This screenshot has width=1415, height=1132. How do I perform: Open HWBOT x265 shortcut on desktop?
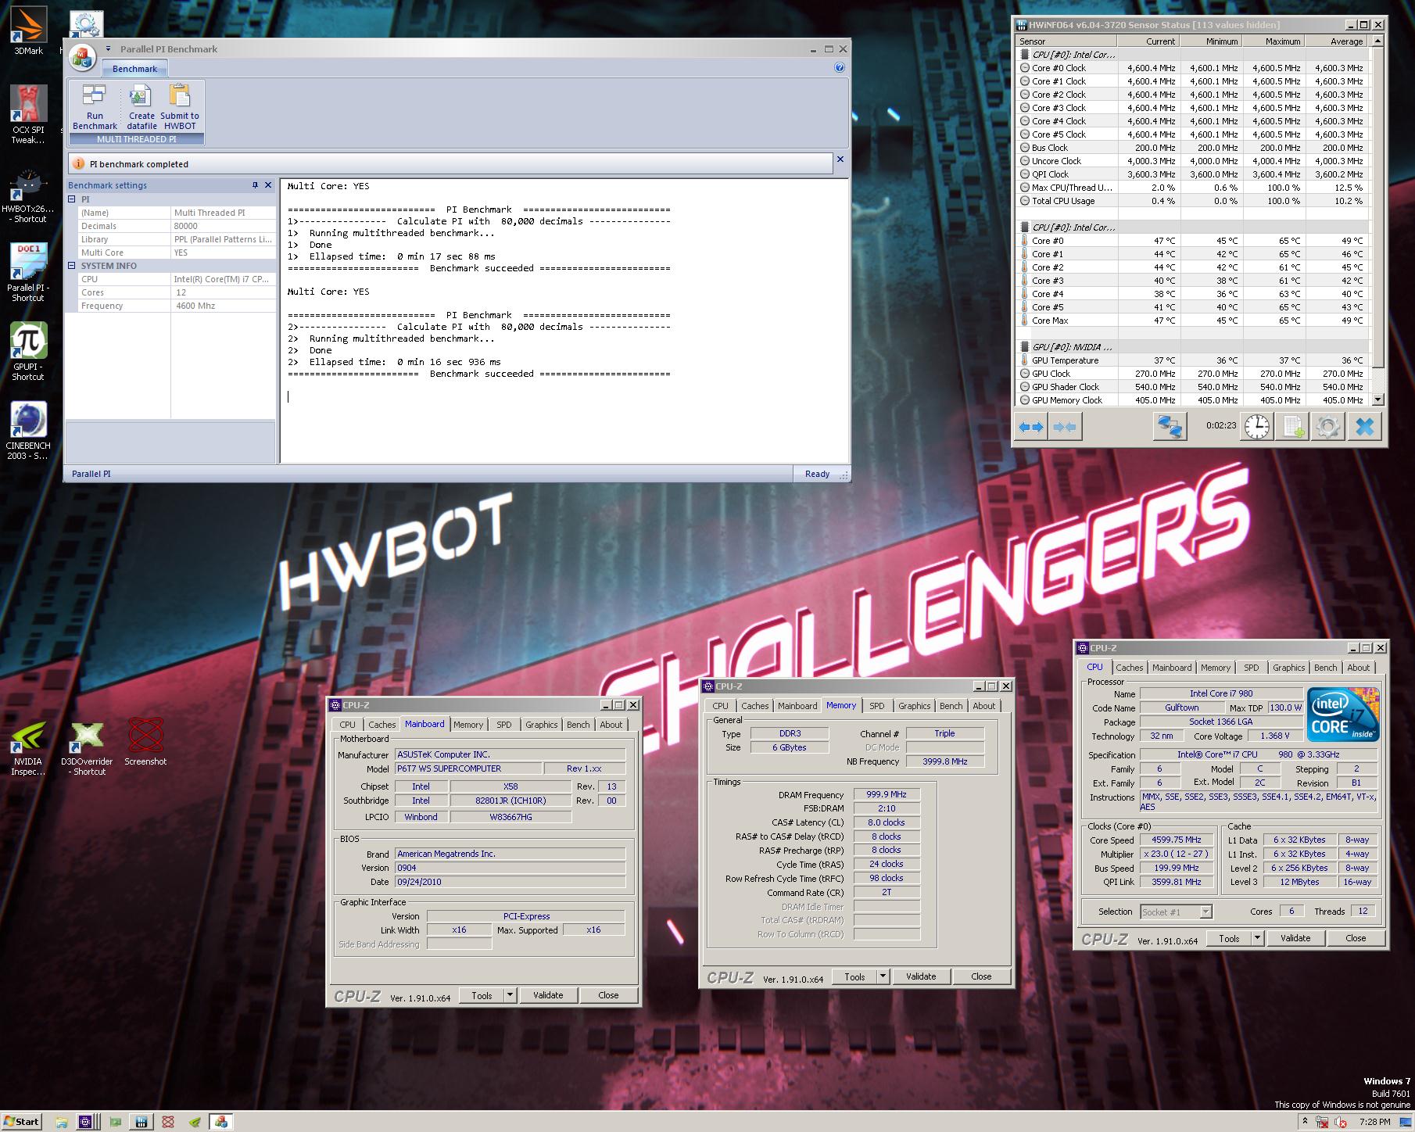pos(28,196)
